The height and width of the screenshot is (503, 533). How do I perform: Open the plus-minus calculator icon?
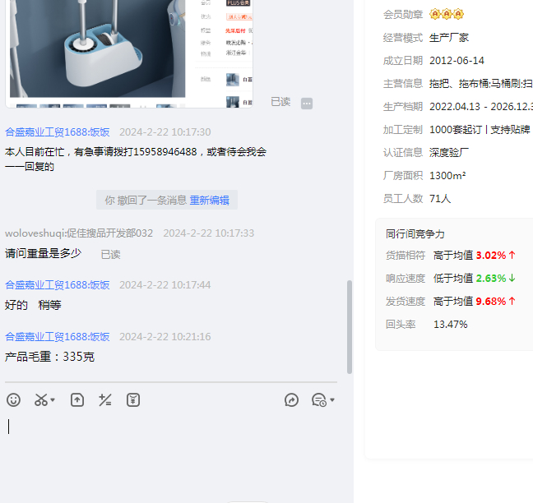pyautogui.click(x=105, y=399)
